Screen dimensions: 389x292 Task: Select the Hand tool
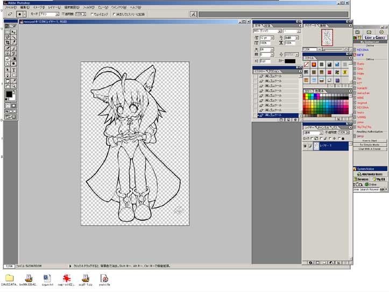tap(8, 86)
